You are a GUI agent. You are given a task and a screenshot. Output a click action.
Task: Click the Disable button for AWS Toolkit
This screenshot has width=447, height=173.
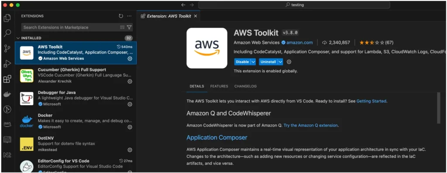click(x=242, y=62)
